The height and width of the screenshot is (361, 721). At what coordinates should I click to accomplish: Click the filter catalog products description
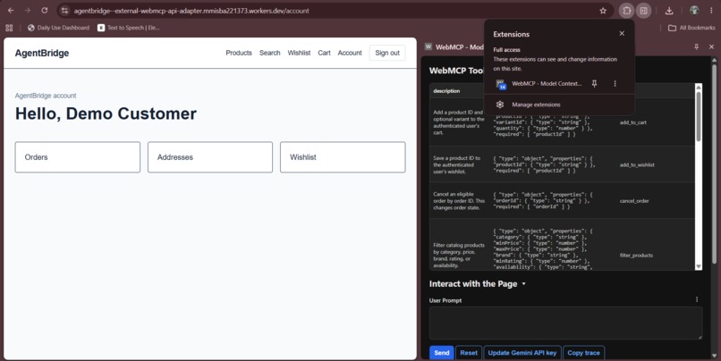pyautogui.click(x=459, y=256)
